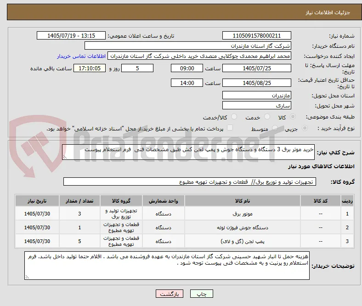Screen dimensions: 362x306
Task: Click the اطلاعات کالاهای مورد نیاز section heading
Action: [x=321, y=166]
